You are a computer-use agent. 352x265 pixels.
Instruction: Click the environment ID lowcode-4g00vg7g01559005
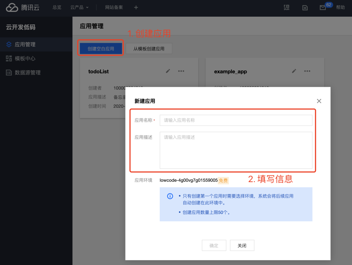(x=189, y=180)
